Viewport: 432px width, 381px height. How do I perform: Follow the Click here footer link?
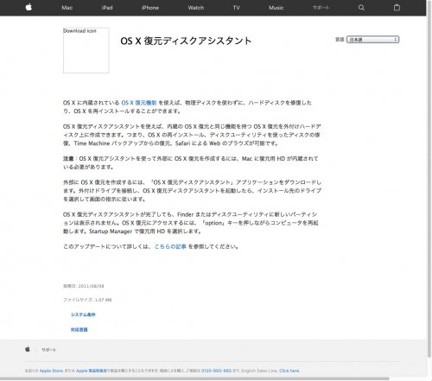click(289, 371)
